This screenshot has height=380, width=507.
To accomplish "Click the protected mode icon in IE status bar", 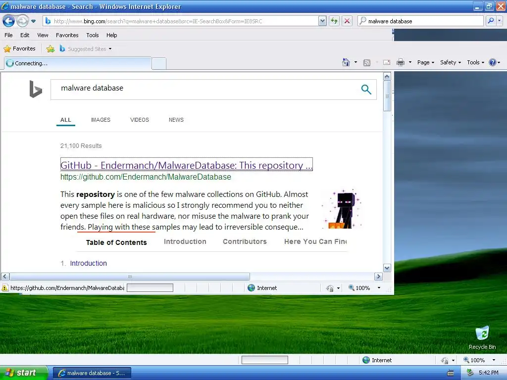I will [x=330, y=288].
